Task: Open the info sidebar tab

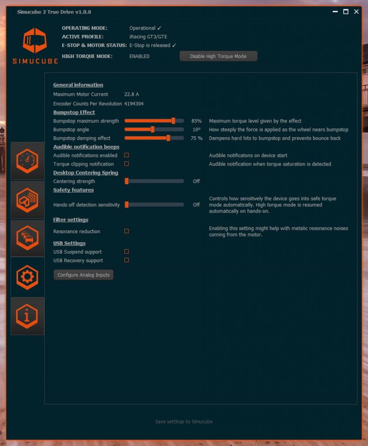Action: pos(27,316)
